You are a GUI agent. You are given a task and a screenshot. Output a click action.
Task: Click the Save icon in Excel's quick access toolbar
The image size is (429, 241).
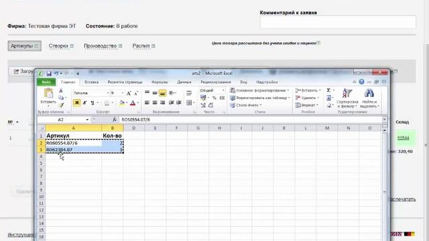pos(49,73)
